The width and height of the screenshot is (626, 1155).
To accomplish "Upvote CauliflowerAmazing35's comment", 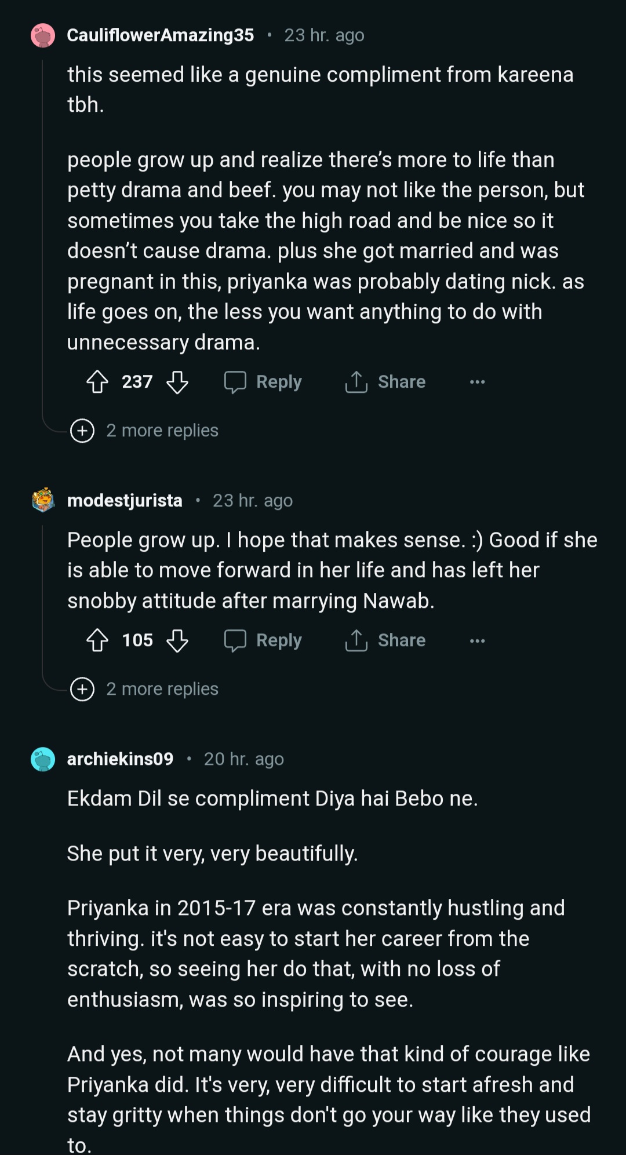I will pyautogui.click(x=97, y=382).
